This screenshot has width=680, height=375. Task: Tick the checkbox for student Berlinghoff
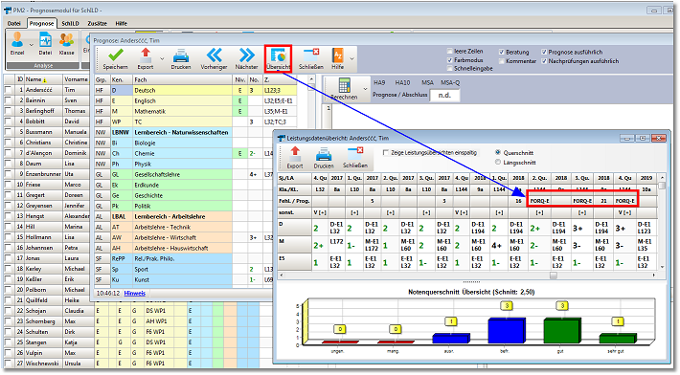click(9, 111)
